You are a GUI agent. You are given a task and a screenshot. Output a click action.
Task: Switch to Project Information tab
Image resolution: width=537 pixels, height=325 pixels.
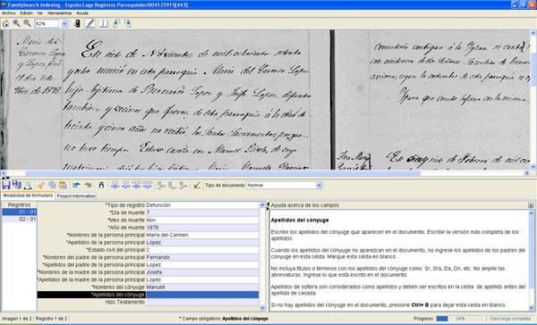click(x=76, y=196)
